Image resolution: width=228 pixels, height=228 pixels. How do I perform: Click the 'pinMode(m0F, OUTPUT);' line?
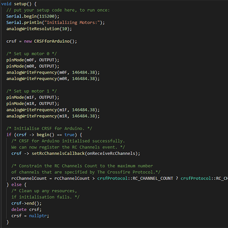tap(33, 60)
